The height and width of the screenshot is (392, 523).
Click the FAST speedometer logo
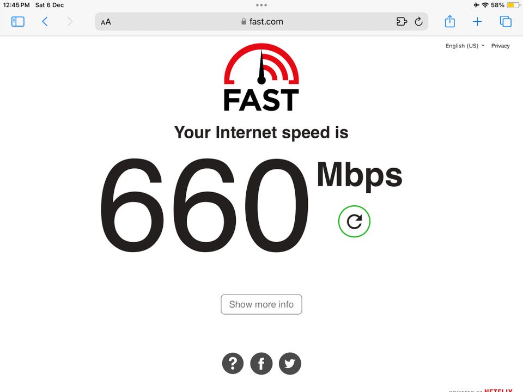(261, 77)
